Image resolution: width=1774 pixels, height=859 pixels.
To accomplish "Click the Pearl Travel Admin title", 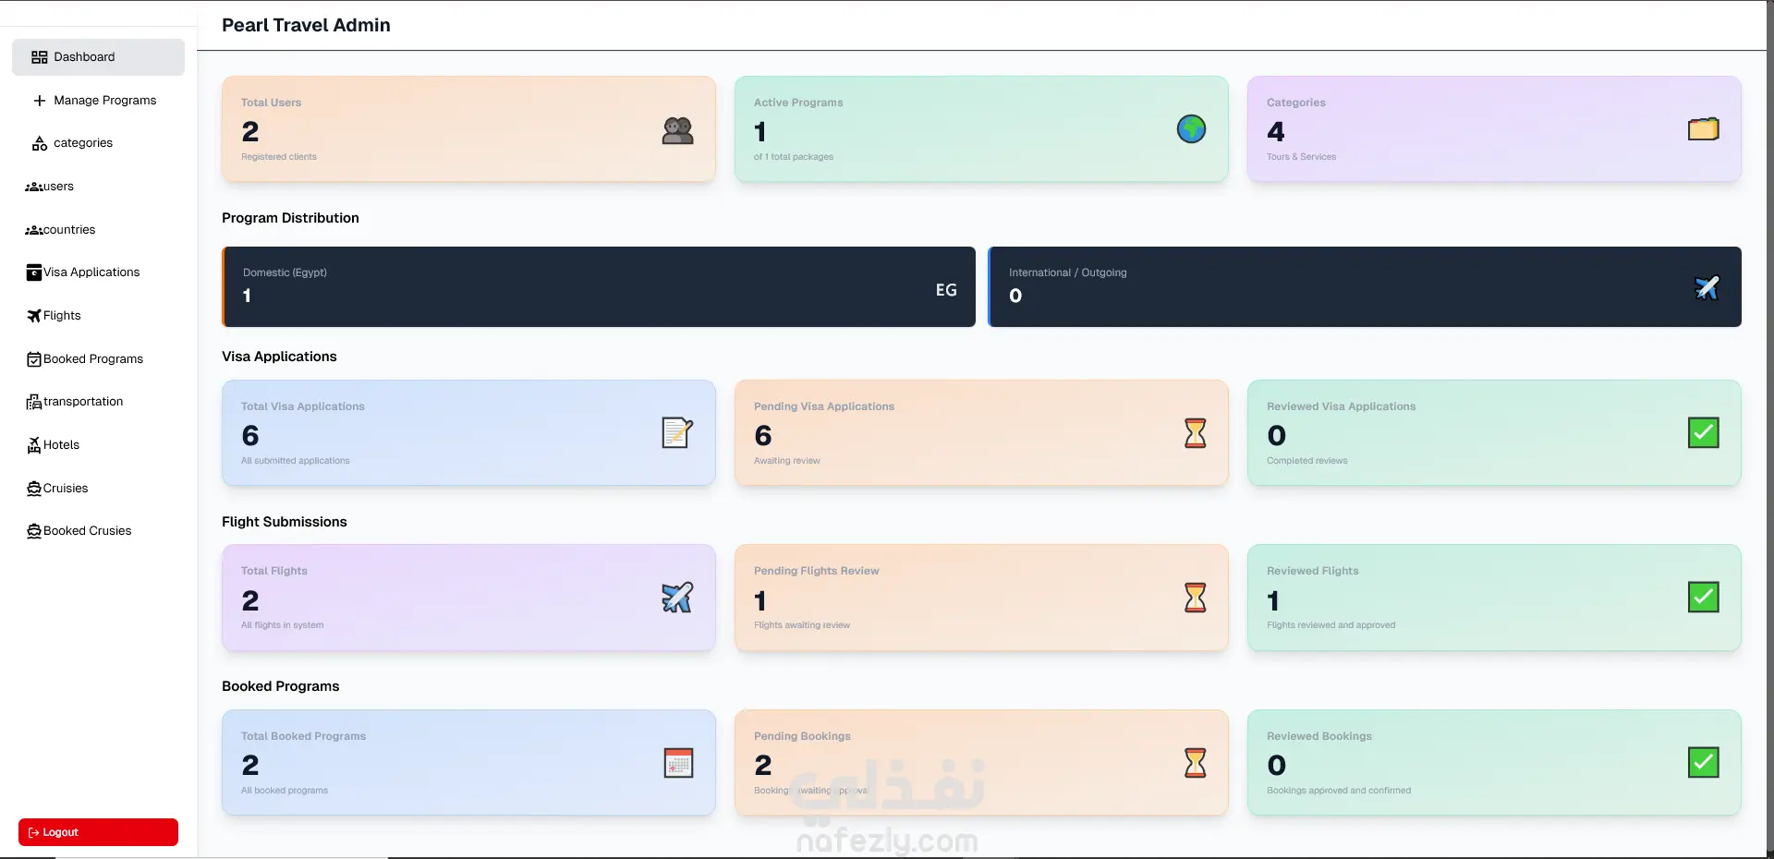I will pyautogui.click(x=306, y=26).
